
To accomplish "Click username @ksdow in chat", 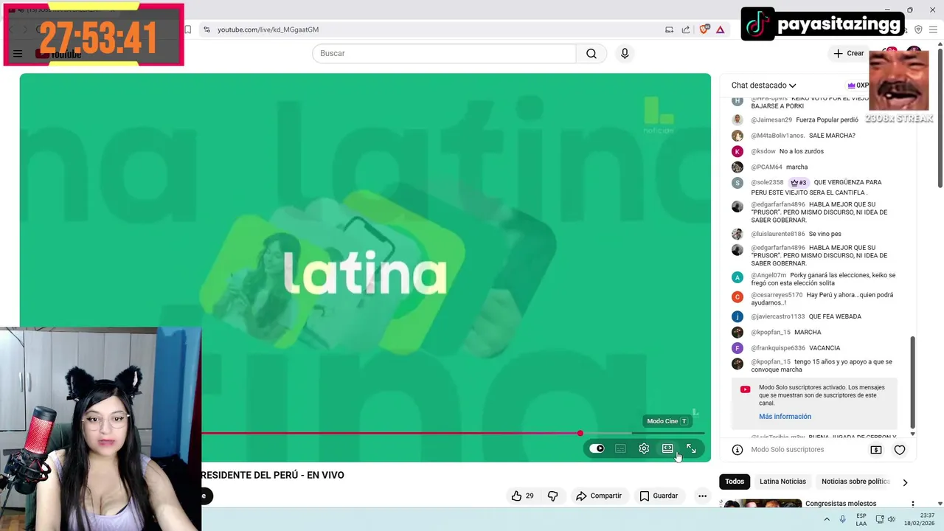I will pyautogui.click(x=762, y=151).
